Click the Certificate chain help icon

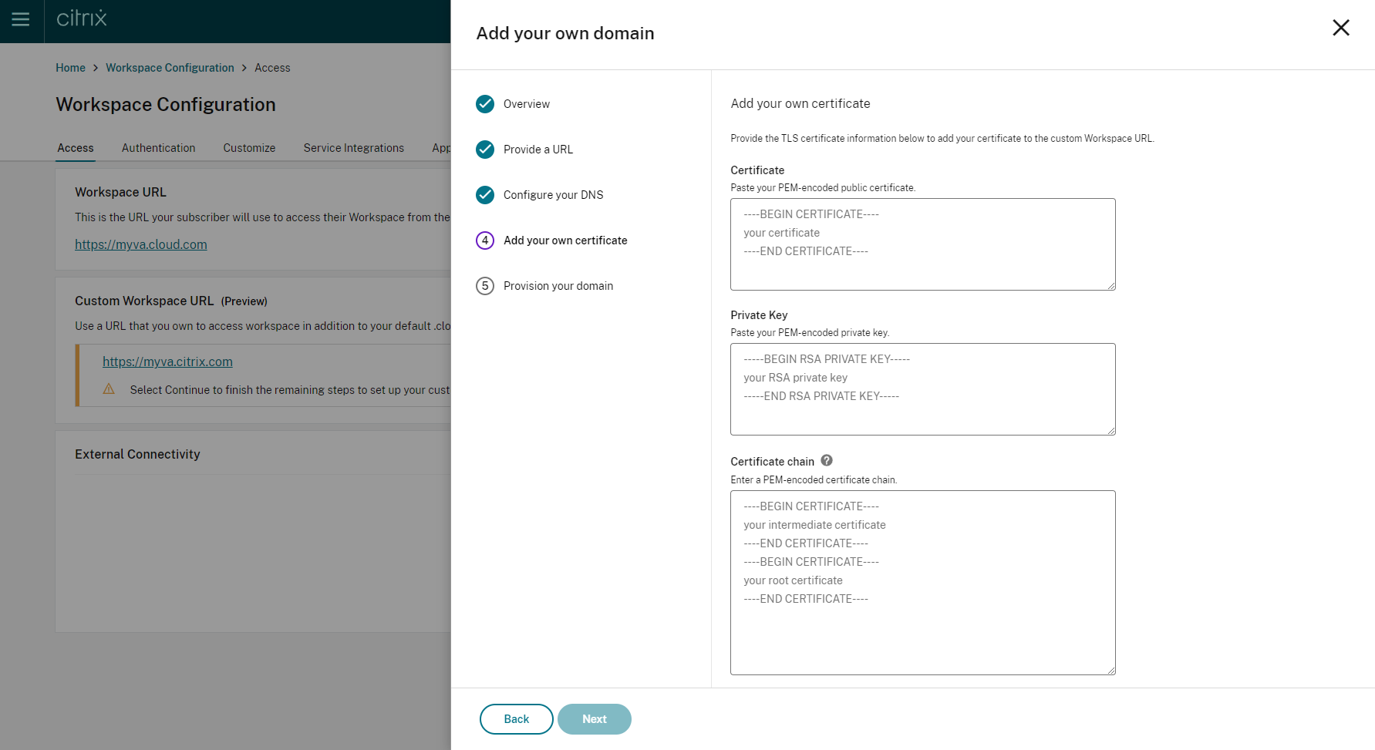(827, 460)
